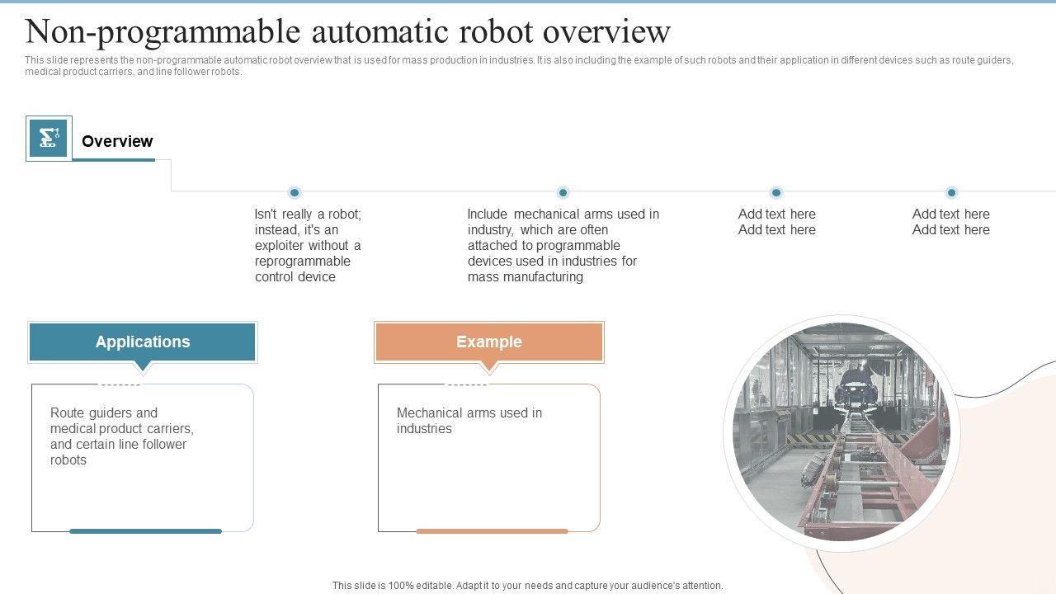Select the Overview heading label
This screenshot has height=594, width=1056.
(117, 141)
